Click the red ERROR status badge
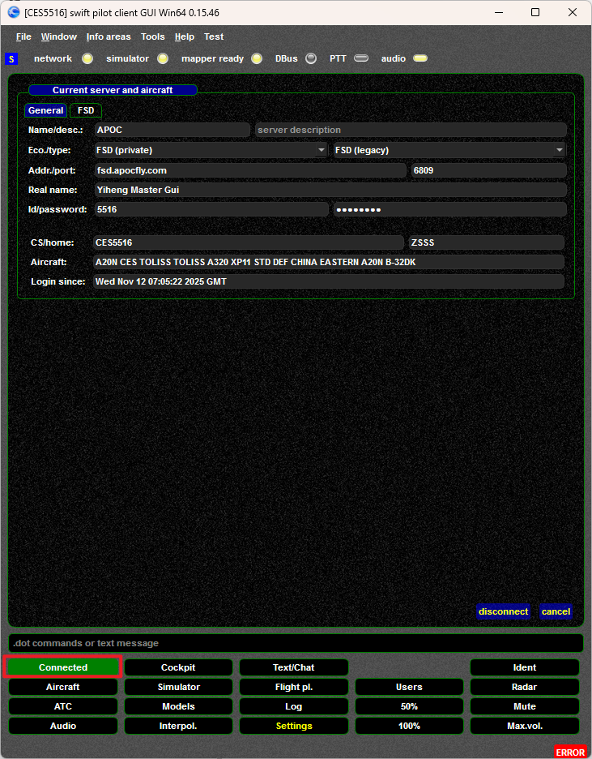The width and height of the screenshot is (592, 759). (570, 752)
